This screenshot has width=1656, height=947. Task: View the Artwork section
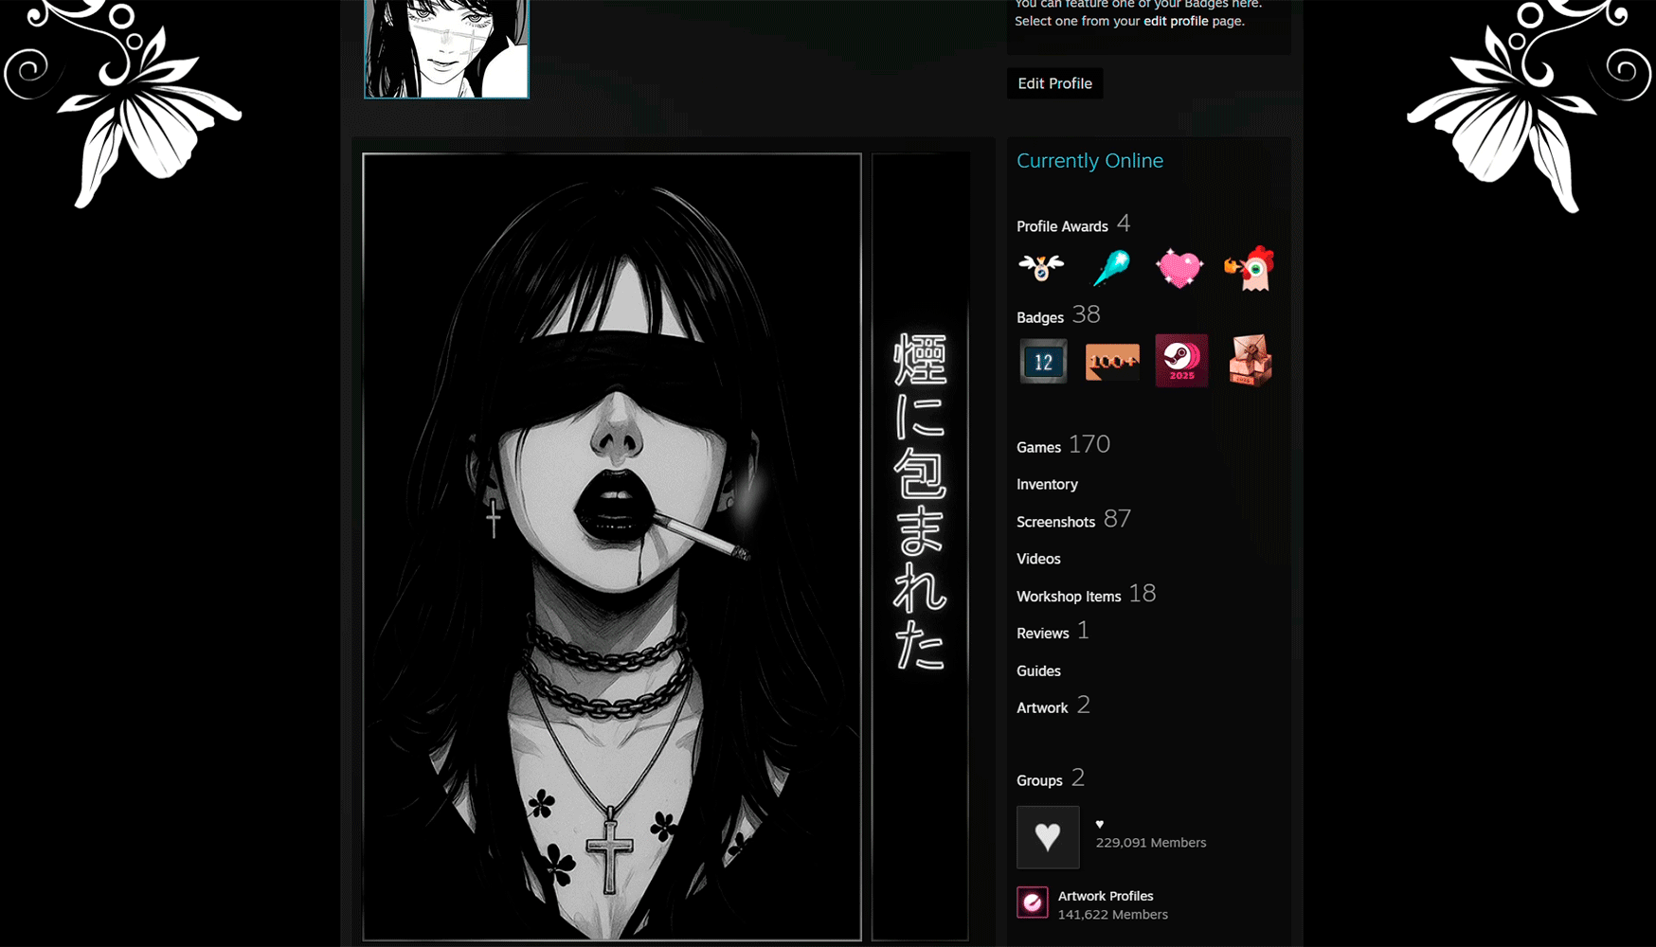1042,708
